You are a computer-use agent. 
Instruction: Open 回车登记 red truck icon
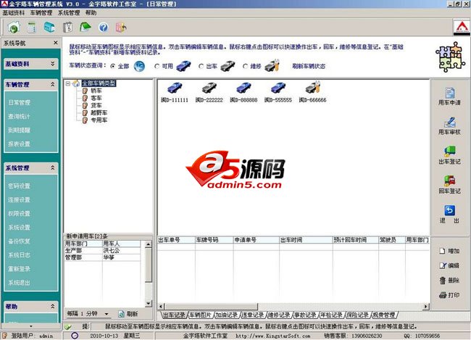pyautogui.click(x=450, y=181)
